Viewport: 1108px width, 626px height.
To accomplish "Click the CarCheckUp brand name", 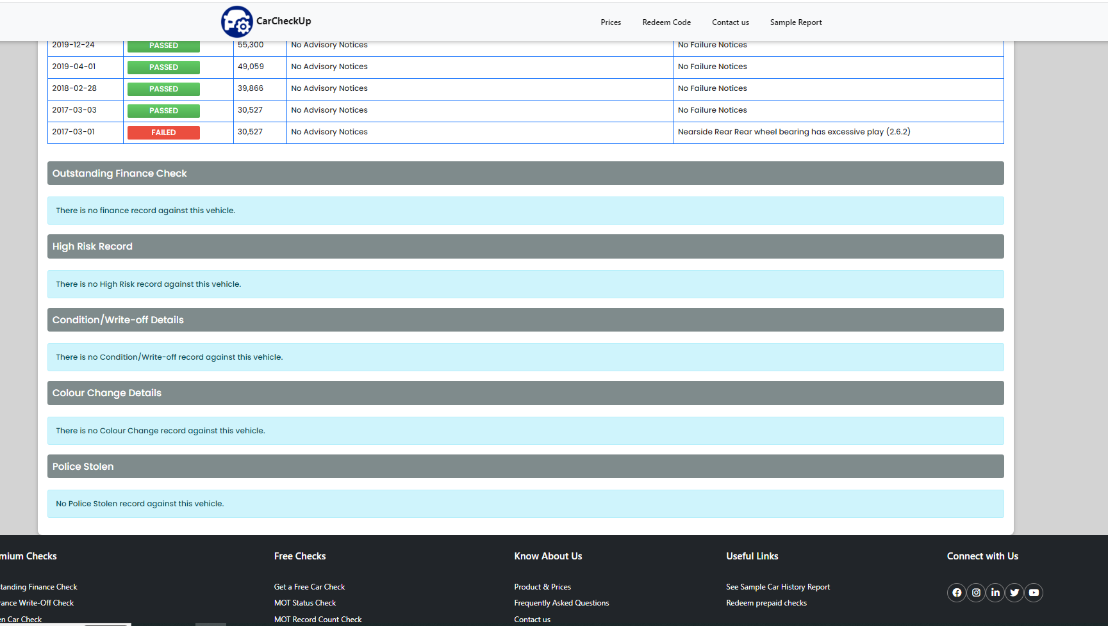I will coord(284,21).
